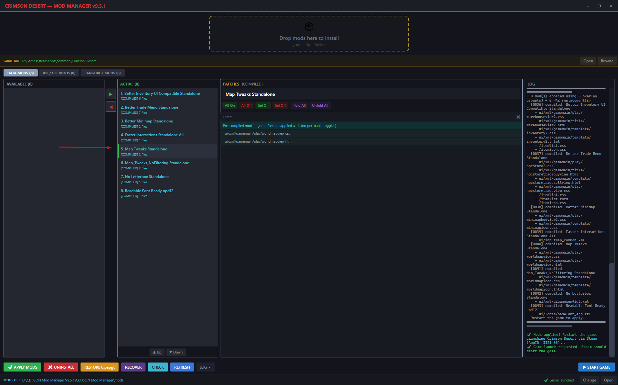Clear the patch filter with X icon

point(518,117)
